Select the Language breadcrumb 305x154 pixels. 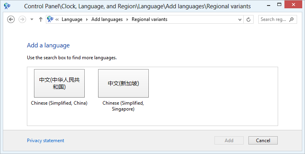[72, 19]
